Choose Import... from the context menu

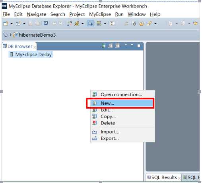123,132
